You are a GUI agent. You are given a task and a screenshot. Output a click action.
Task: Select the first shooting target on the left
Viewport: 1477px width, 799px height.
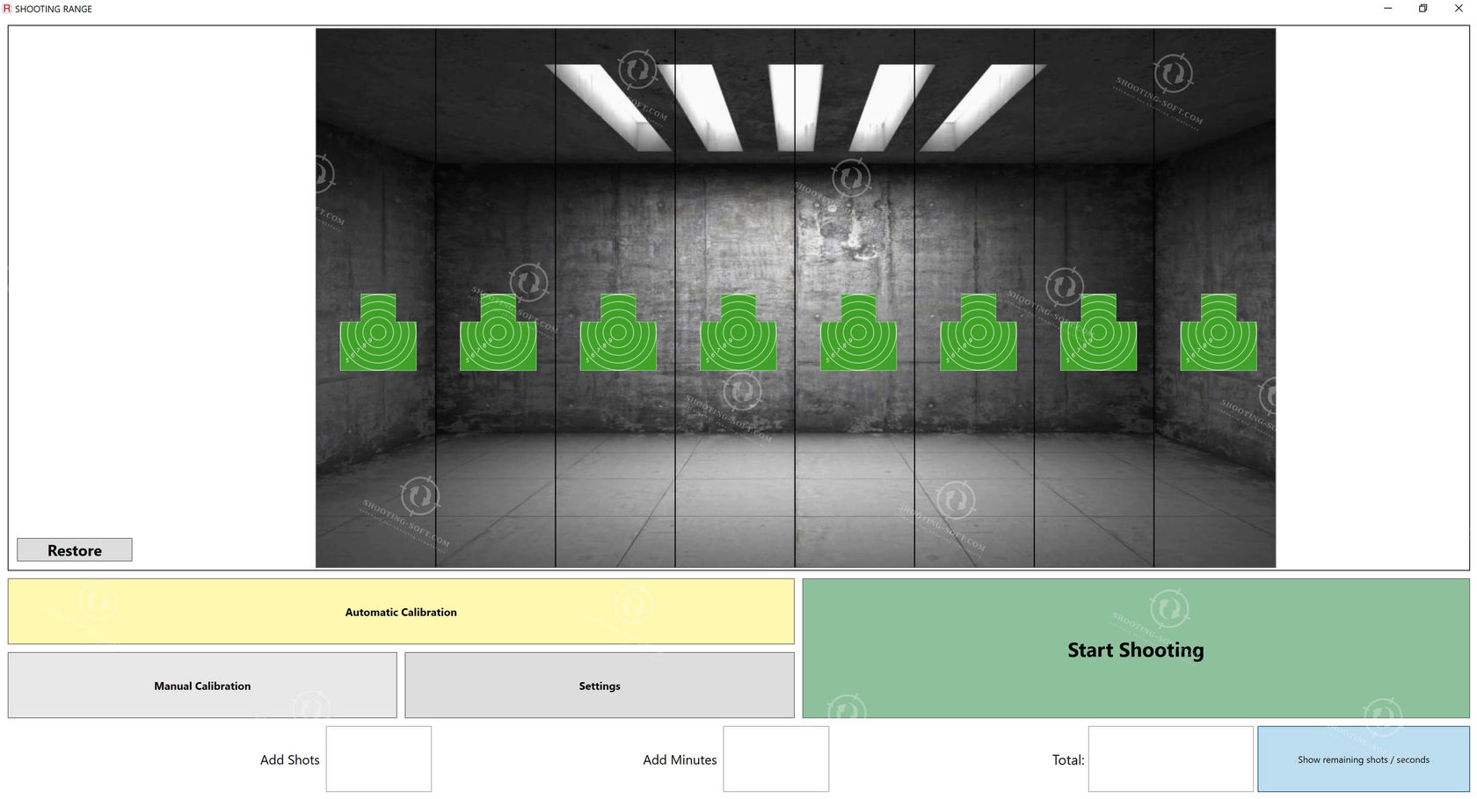click(x=378, y=334)
